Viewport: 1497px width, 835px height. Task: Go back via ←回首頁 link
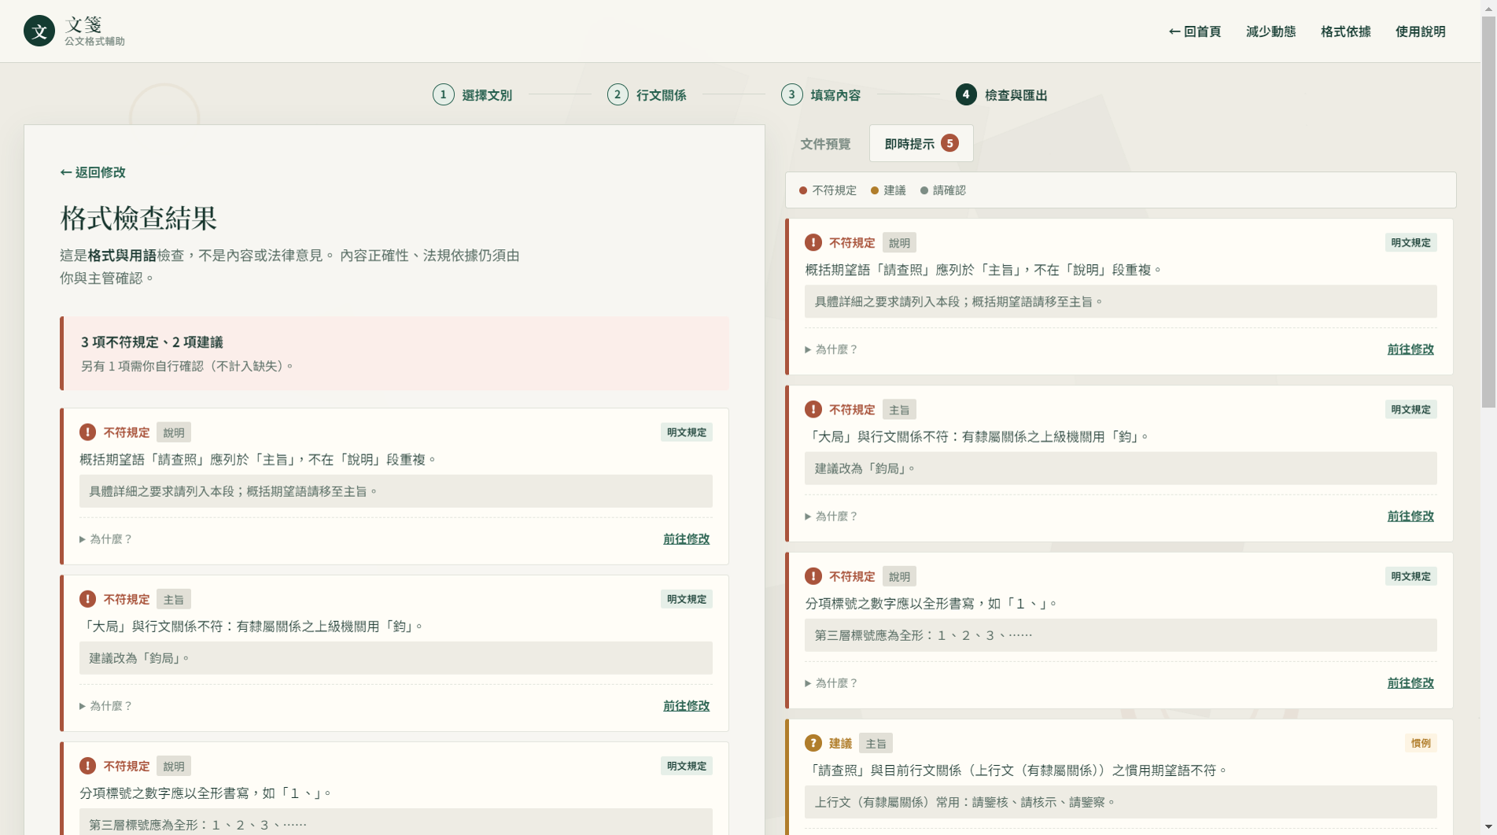click(x=1194, y=31)
